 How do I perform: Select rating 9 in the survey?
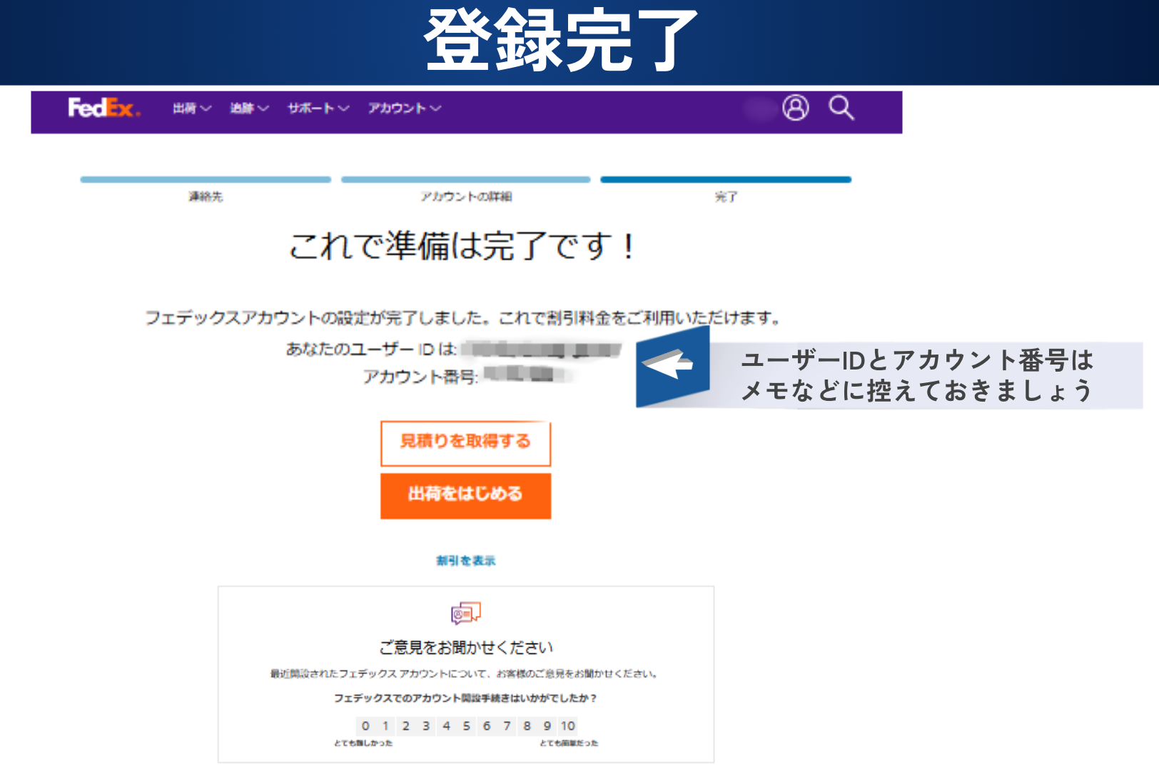(547, 726)
